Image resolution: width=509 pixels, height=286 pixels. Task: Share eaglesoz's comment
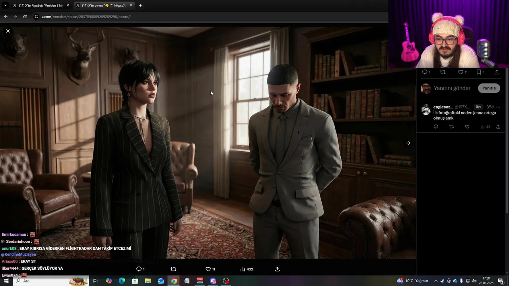498,127
